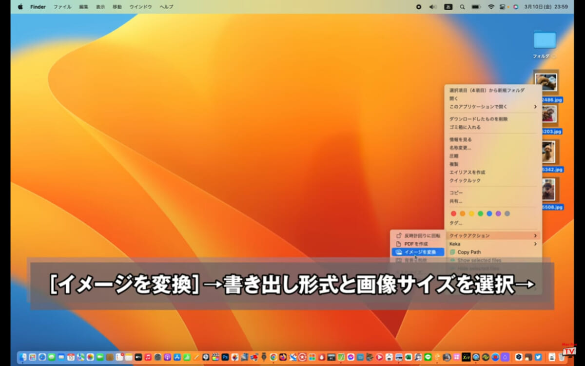Apply the purple tag color

(498, 213)
